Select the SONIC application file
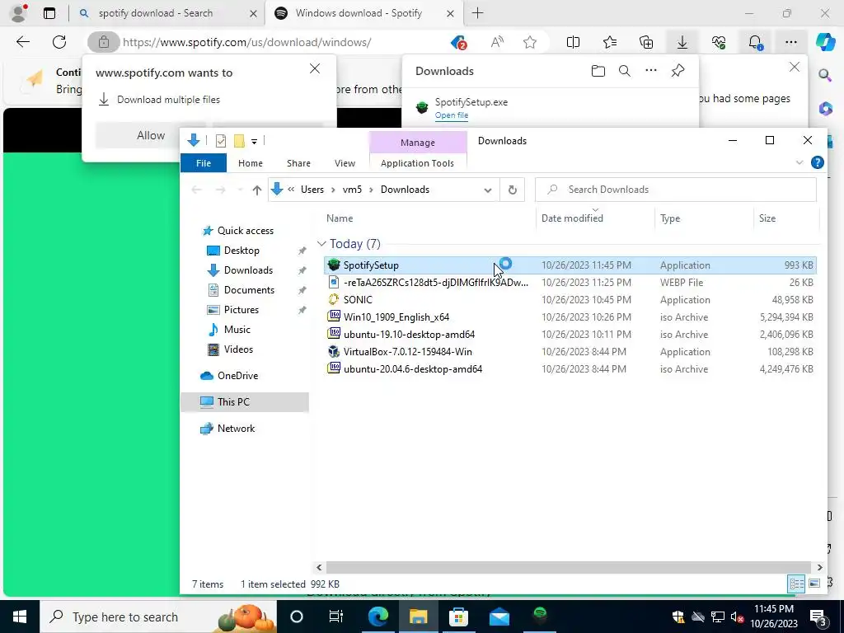Screen dimensions: 844x633 tap(572, 300)
